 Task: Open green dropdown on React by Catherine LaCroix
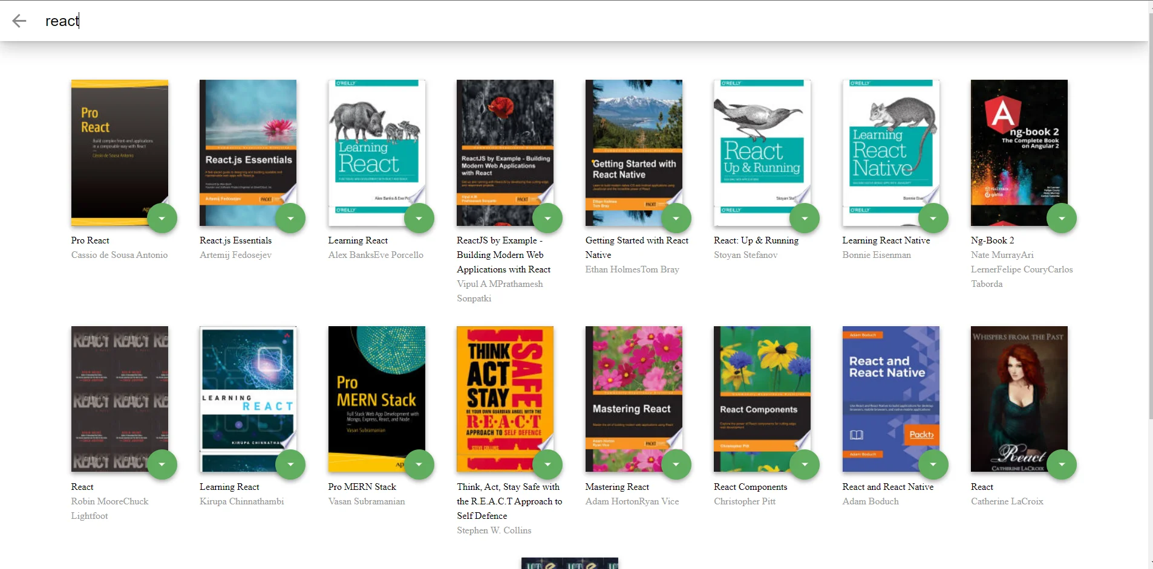tap(1062, 465)
